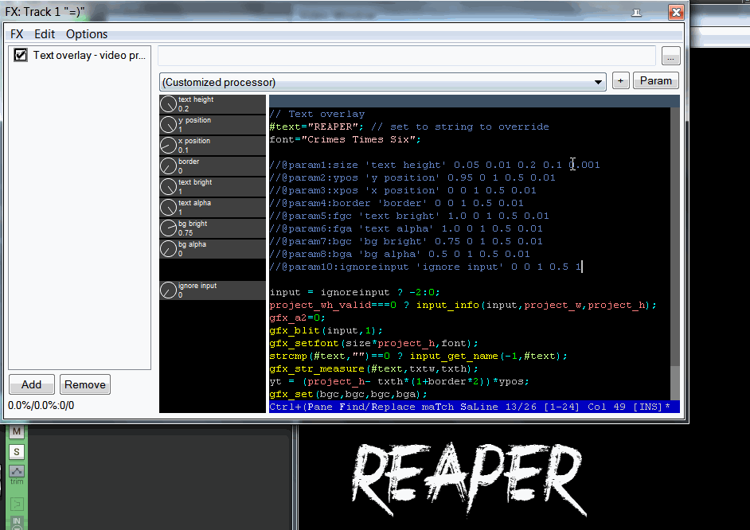Mute the track with M button
750x530 pixels.
[x=17, y=431]
